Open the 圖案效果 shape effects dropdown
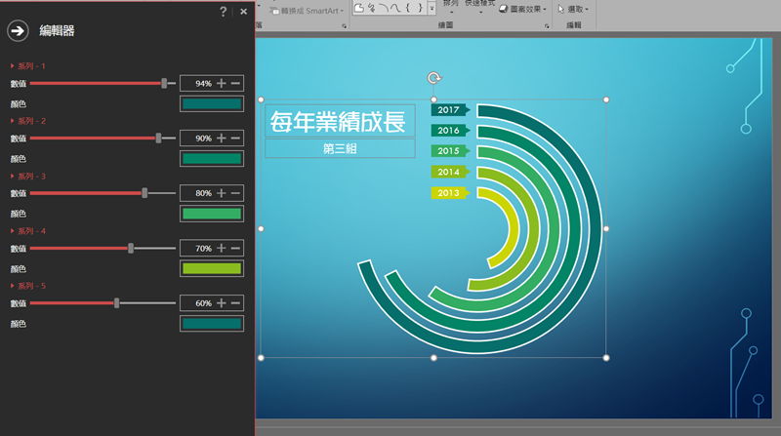781x436 pixels. (x=522, y=9)
